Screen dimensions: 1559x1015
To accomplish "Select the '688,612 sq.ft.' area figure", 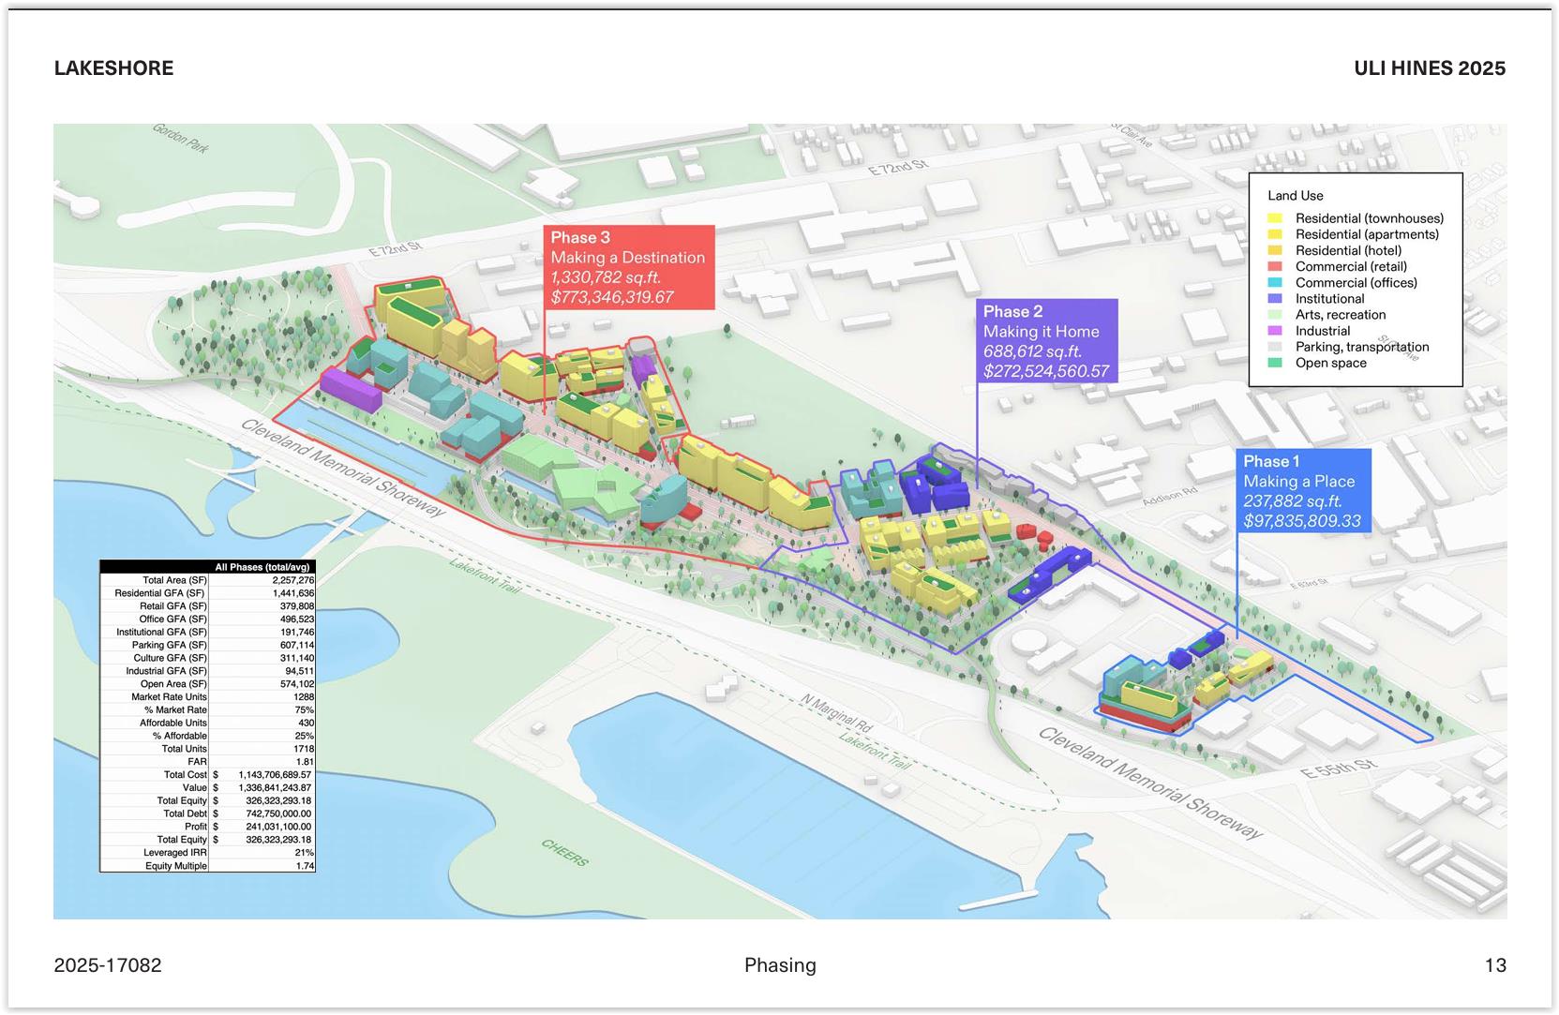I will 1032,351.
